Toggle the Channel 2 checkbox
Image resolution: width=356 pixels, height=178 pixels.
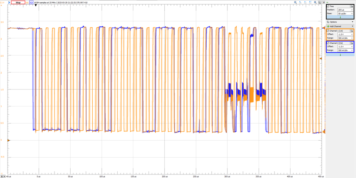click(328, 43)
